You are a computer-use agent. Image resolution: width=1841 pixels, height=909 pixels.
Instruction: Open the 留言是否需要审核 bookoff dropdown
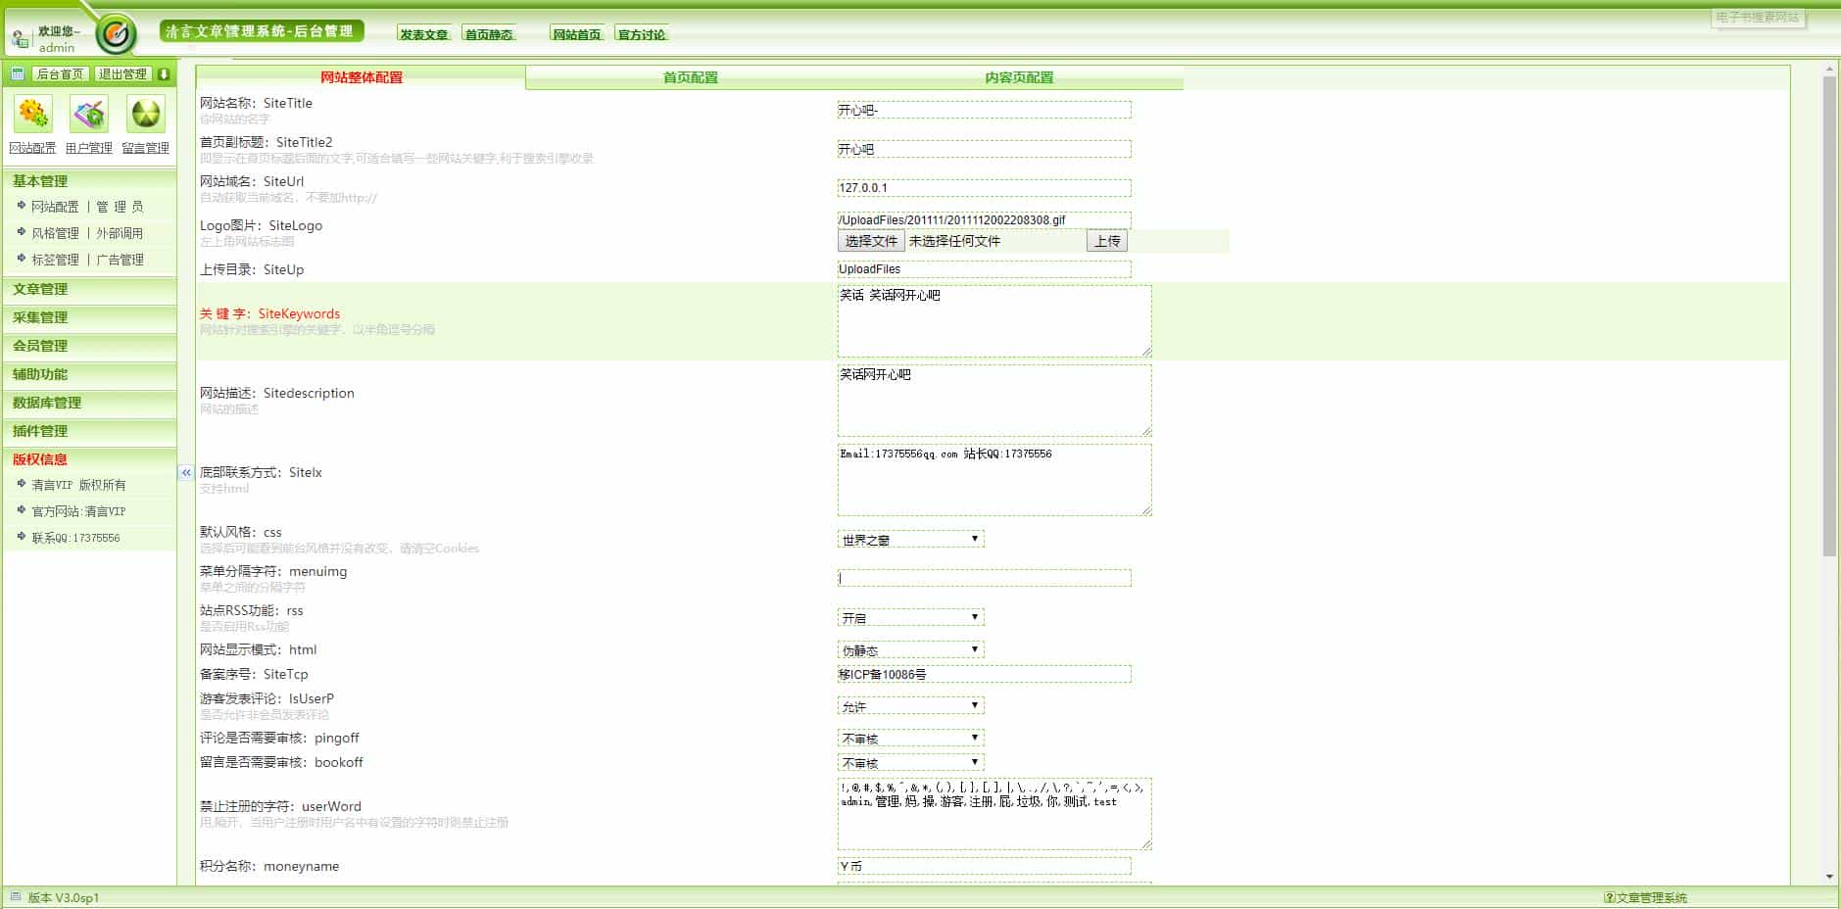tap(910, 763)
